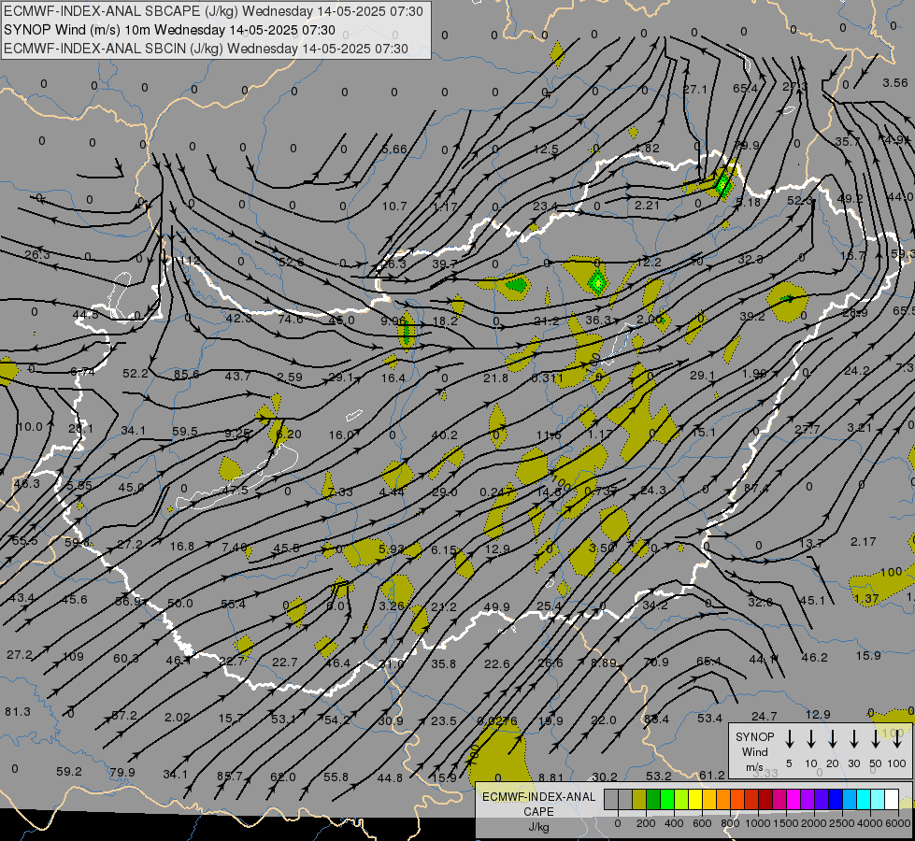Screen dimensions: 915x841
Task: Click the map value '6.74'
Action: coord(82,371)
